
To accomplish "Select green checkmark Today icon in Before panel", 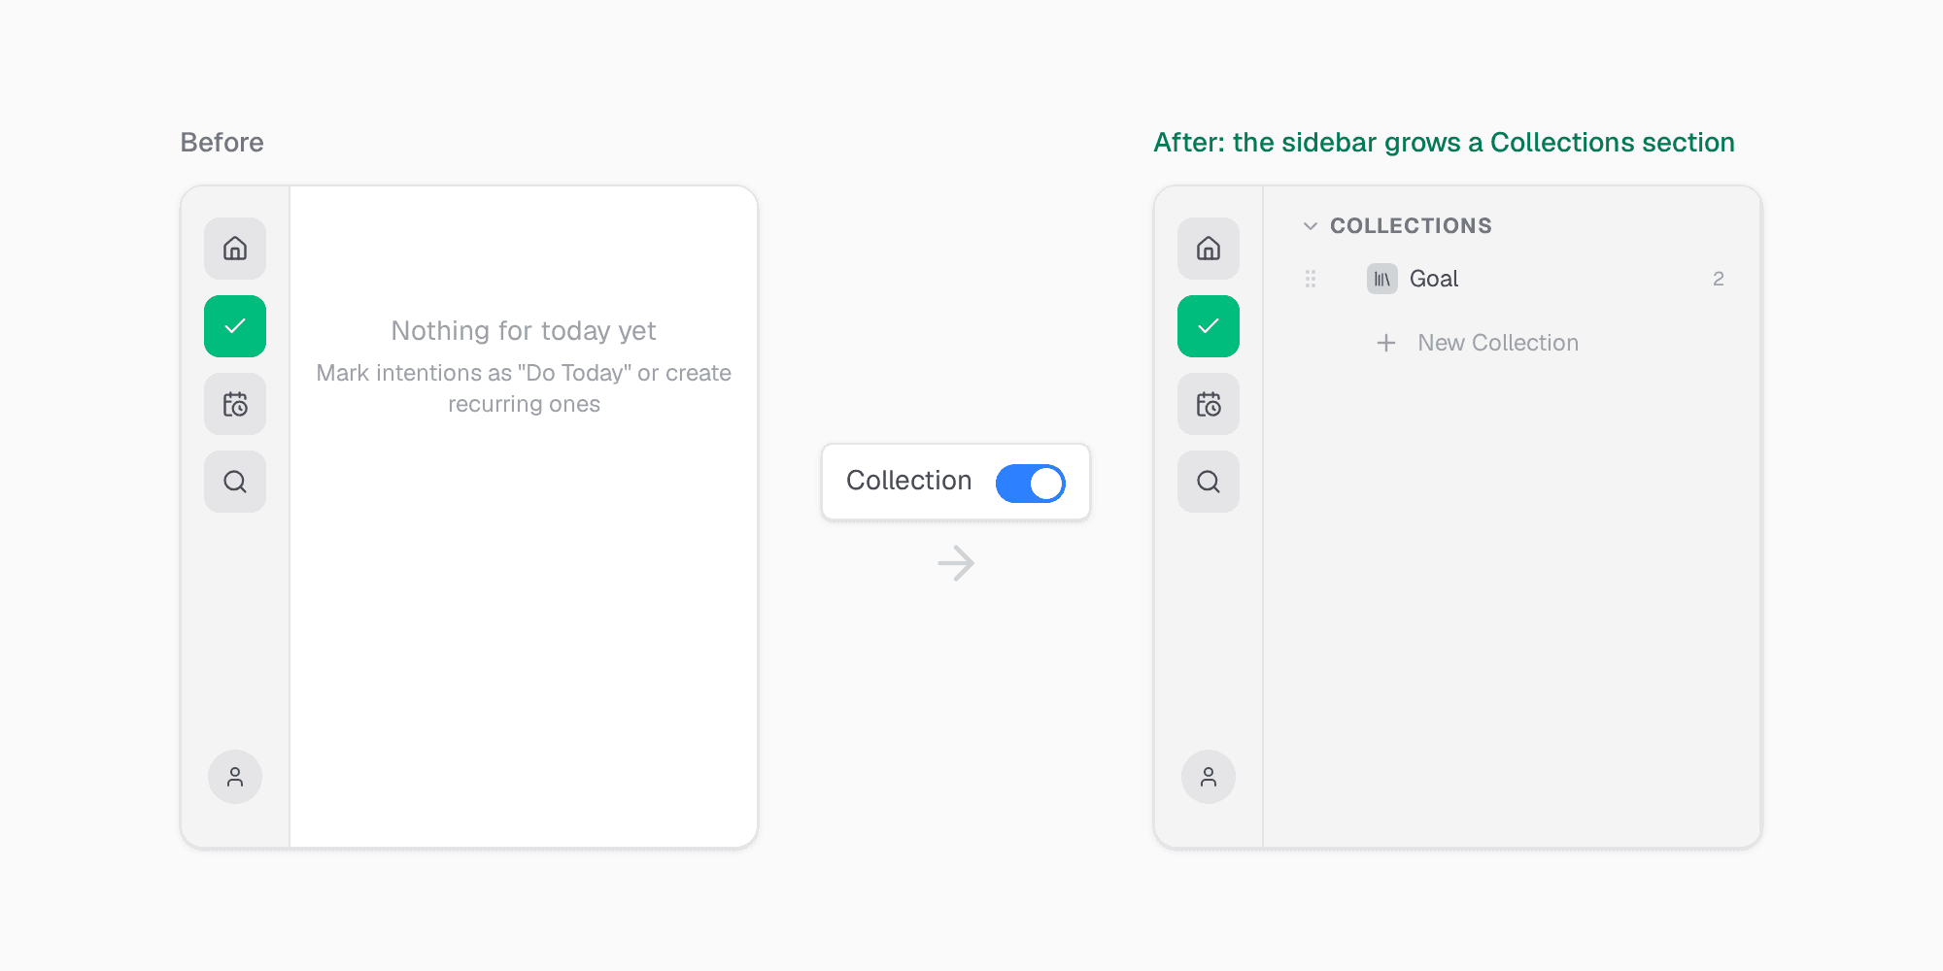I will (235, 326).
